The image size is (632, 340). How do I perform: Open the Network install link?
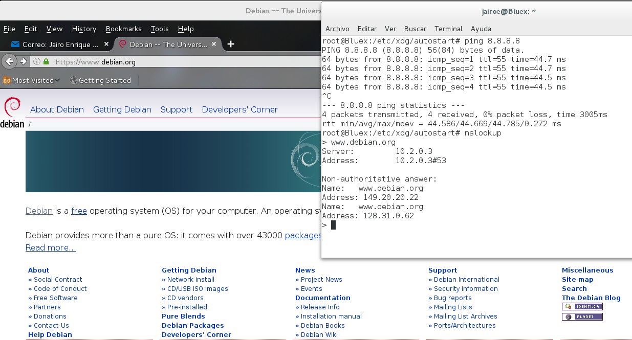pos(191,279)
